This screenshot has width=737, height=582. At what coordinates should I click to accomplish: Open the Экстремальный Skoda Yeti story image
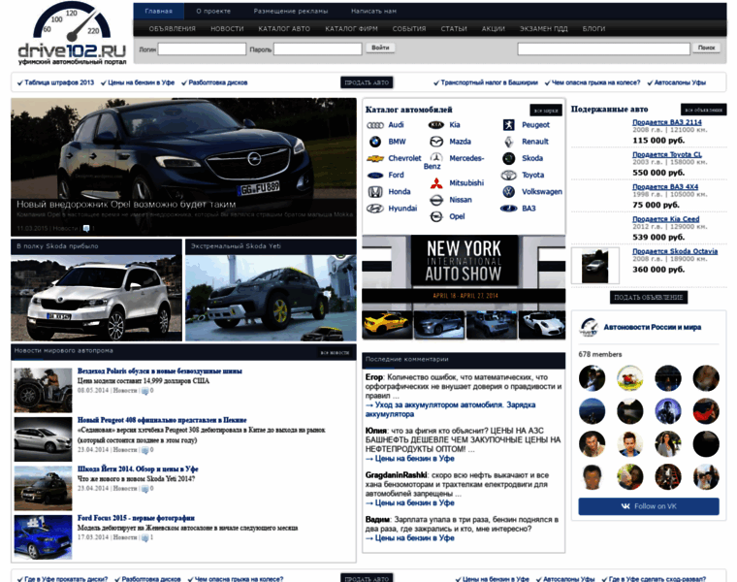271,298
